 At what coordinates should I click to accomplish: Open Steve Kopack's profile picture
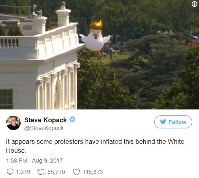pyautogui.click(x=13, y=123)
